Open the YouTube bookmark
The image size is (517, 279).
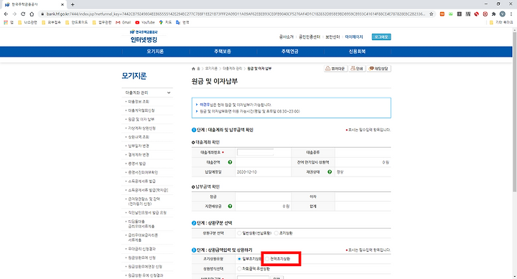(145, 22)
